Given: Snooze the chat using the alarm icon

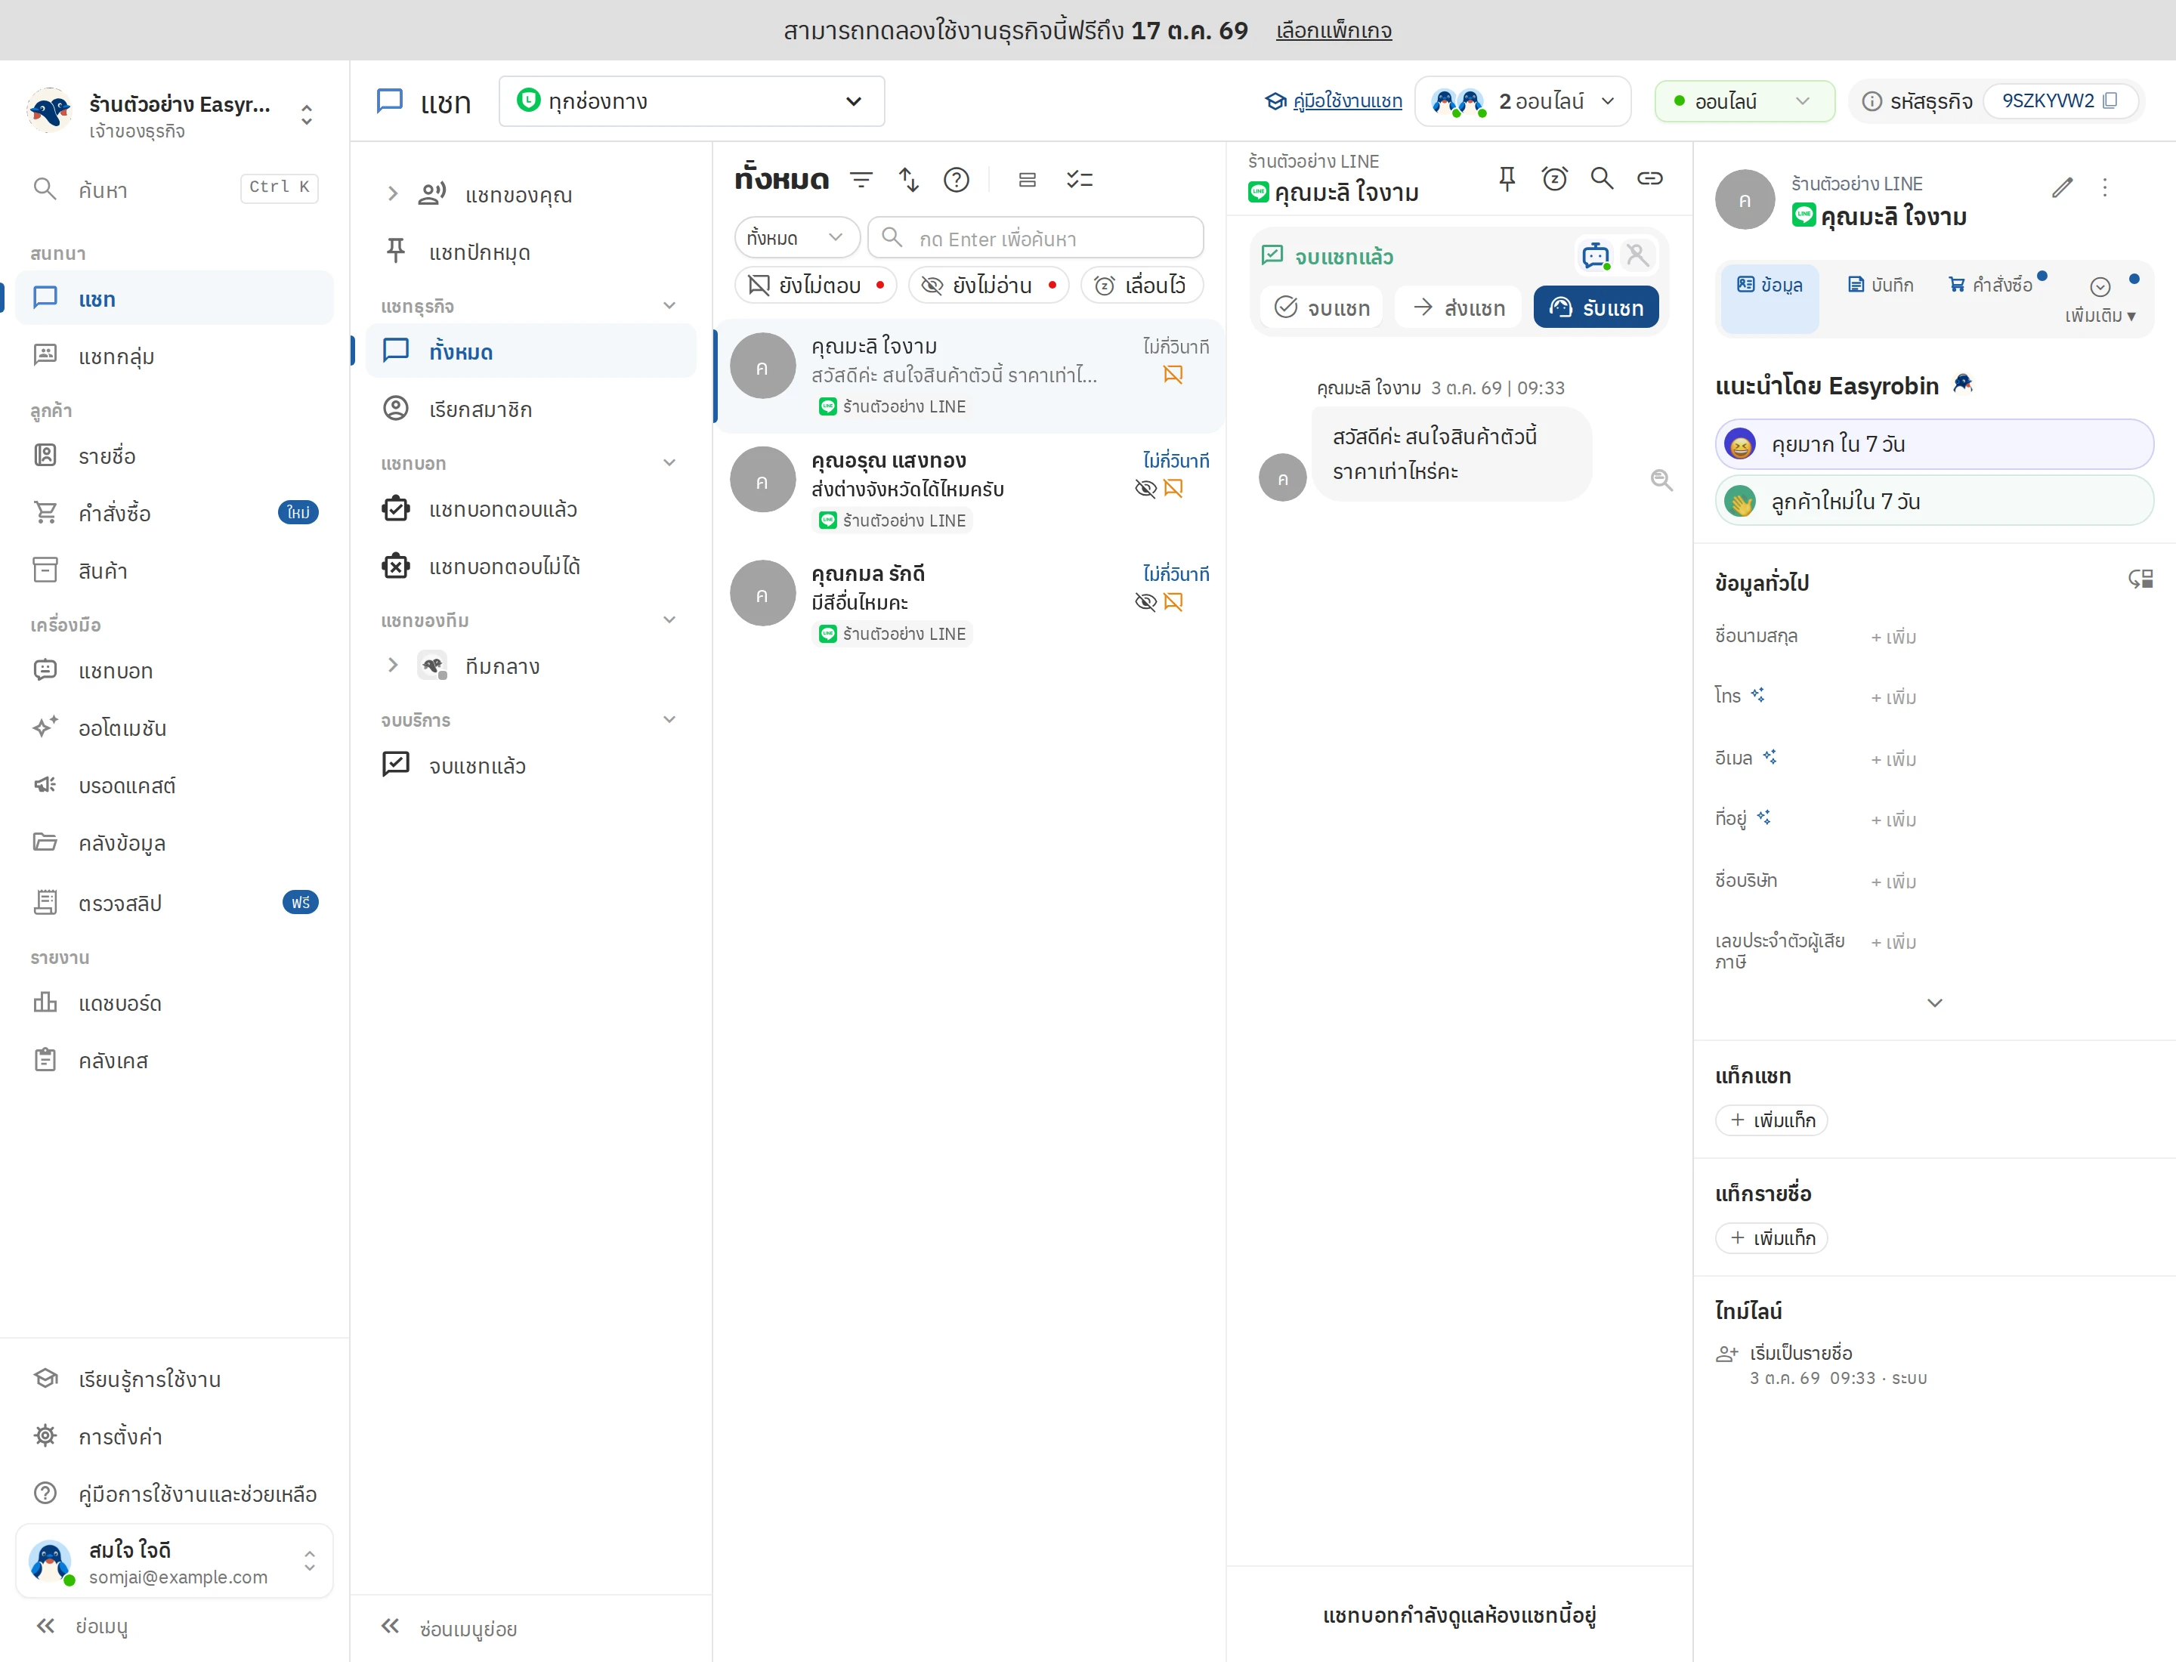Looking at the screenshot, I should click(x=1555, y=179).
